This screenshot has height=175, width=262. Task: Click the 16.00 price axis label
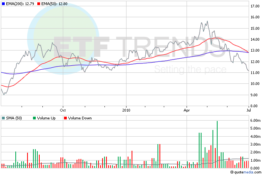coord(255,17)
